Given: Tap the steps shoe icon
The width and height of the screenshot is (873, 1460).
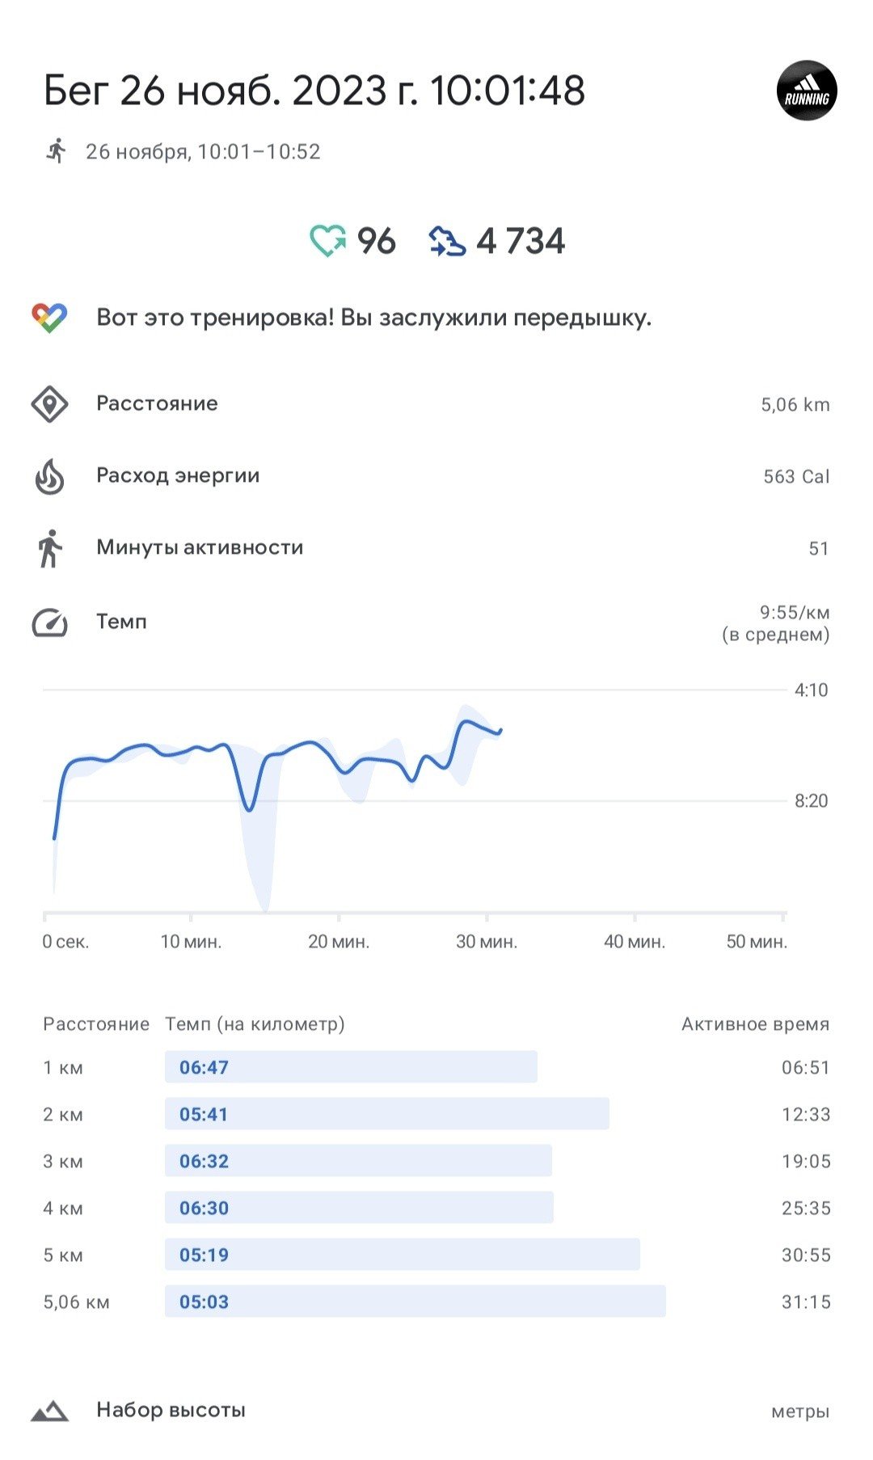Looking at the screenshot, I should coord(447,241).
